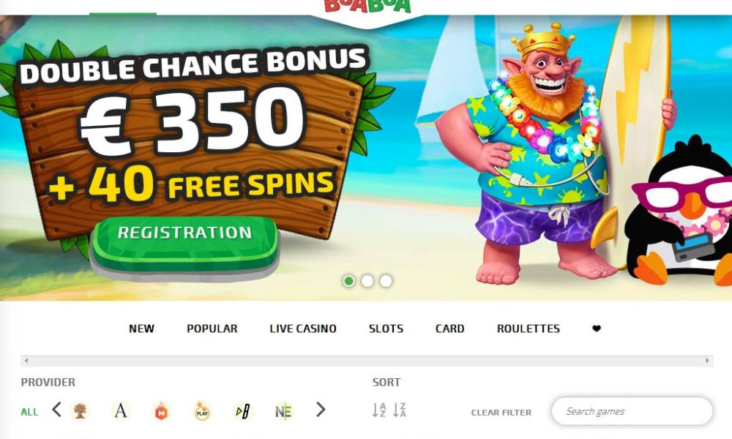Show second banner slide dot

(367, 281)
